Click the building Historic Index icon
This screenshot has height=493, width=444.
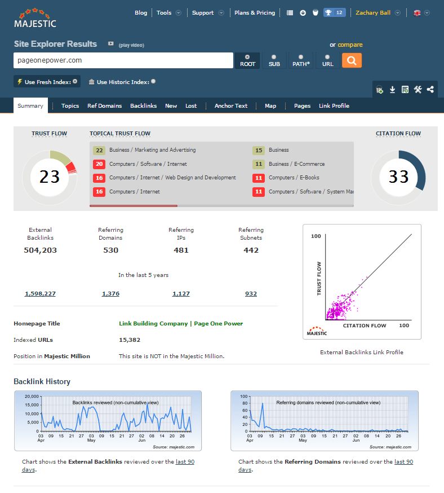(91, 82)
